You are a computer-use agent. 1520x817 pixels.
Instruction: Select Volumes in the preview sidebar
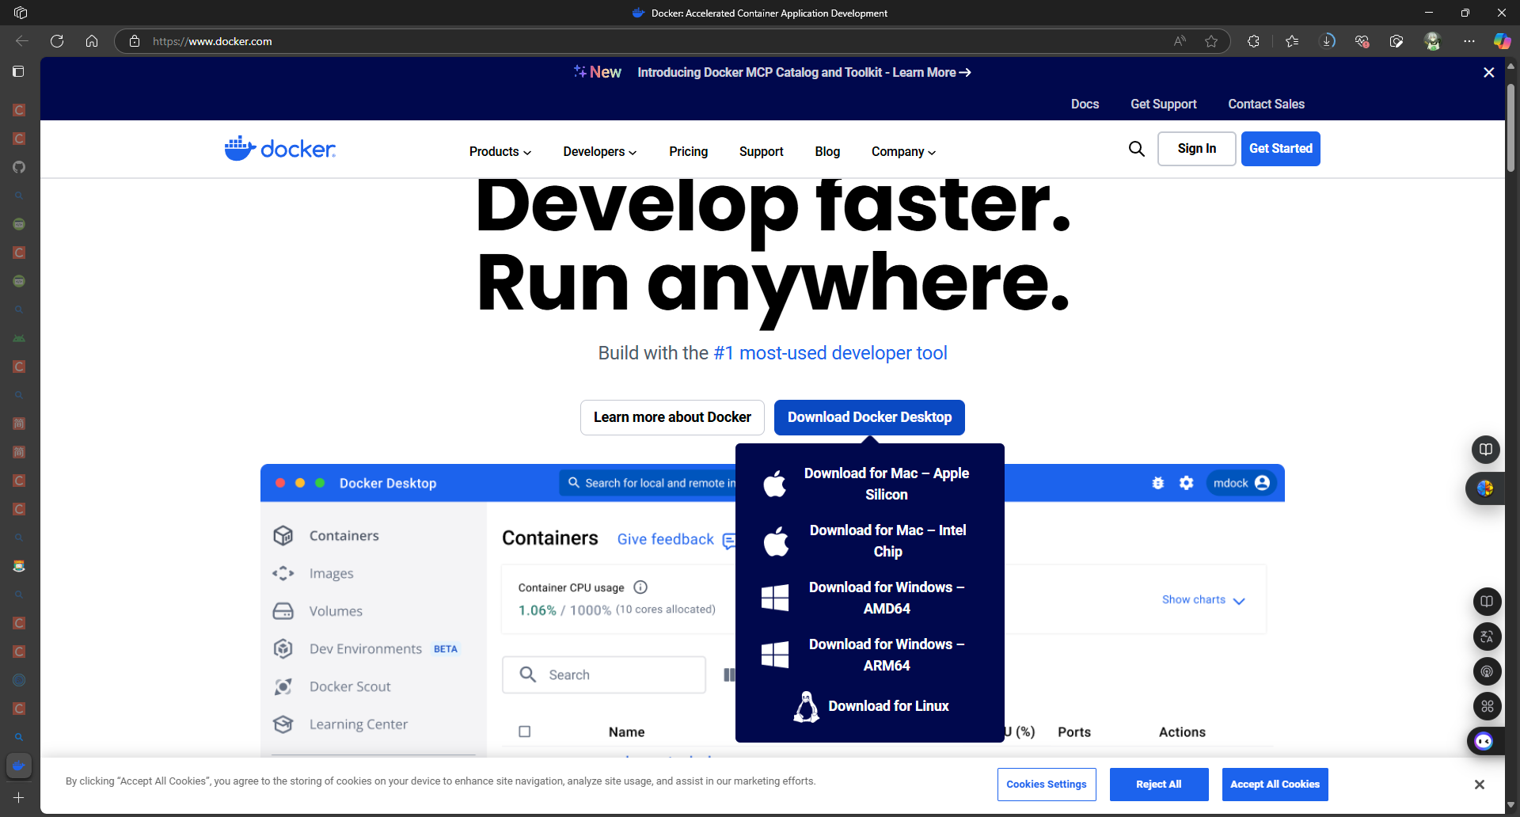click(336, 611)
